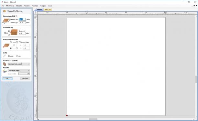Click the ruler corner origin icon
This screenshot has height=121, width=198.
(x=36, y=13)
